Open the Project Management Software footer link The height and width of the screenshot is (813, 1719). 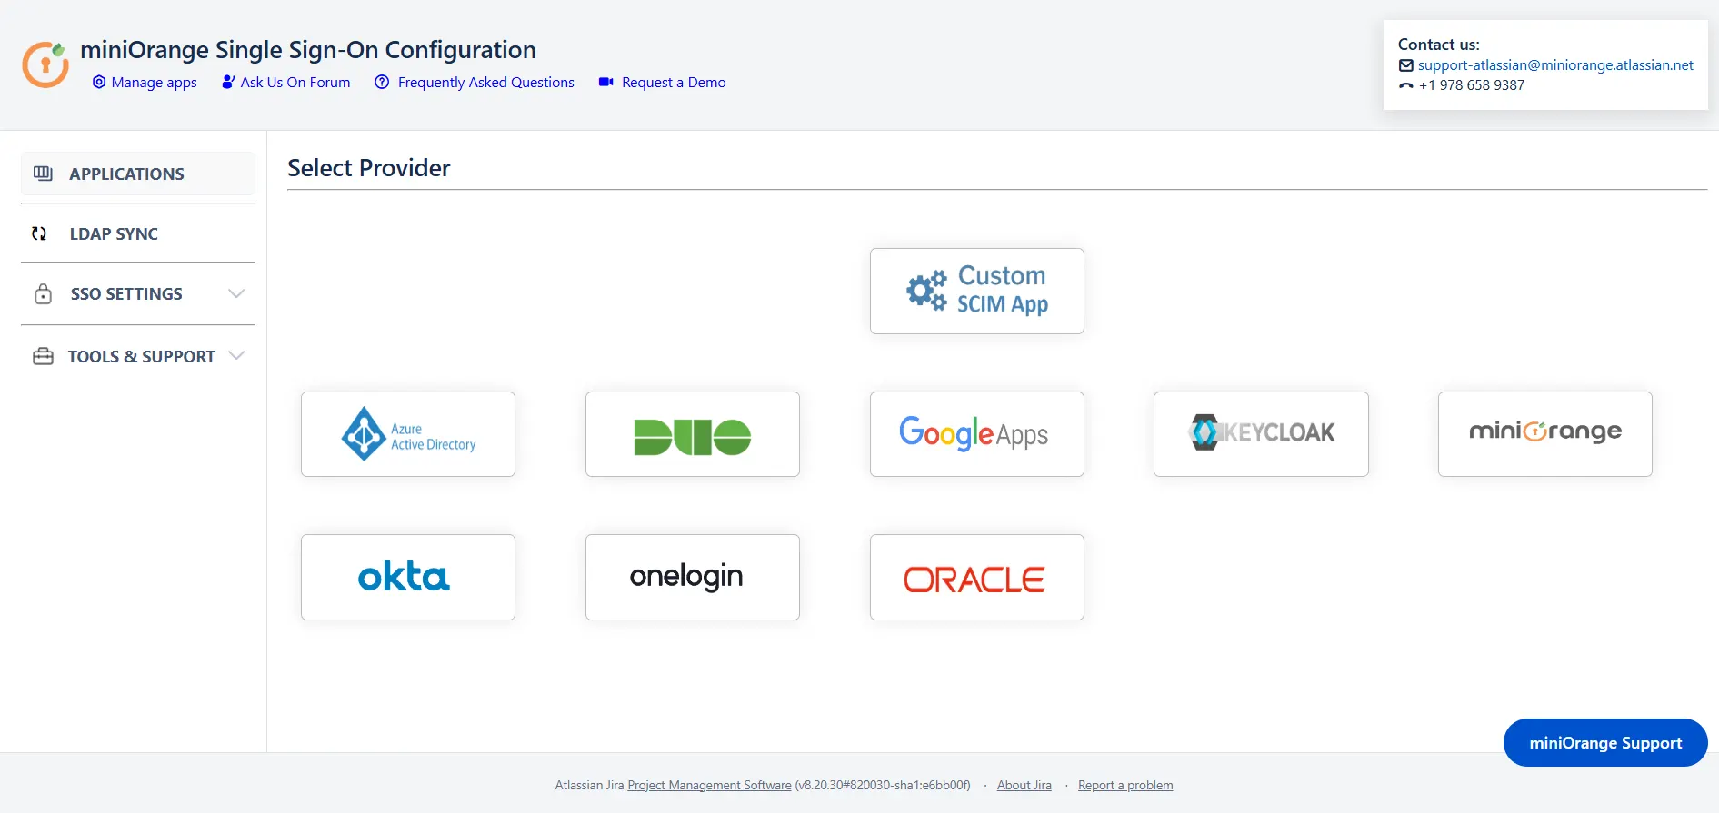[x=709, y=786]
